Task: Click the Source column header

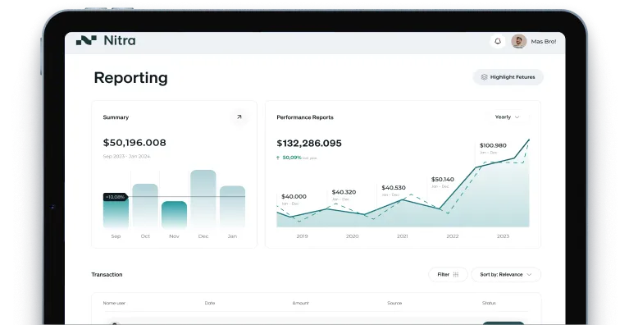Action: pos(394,303)
